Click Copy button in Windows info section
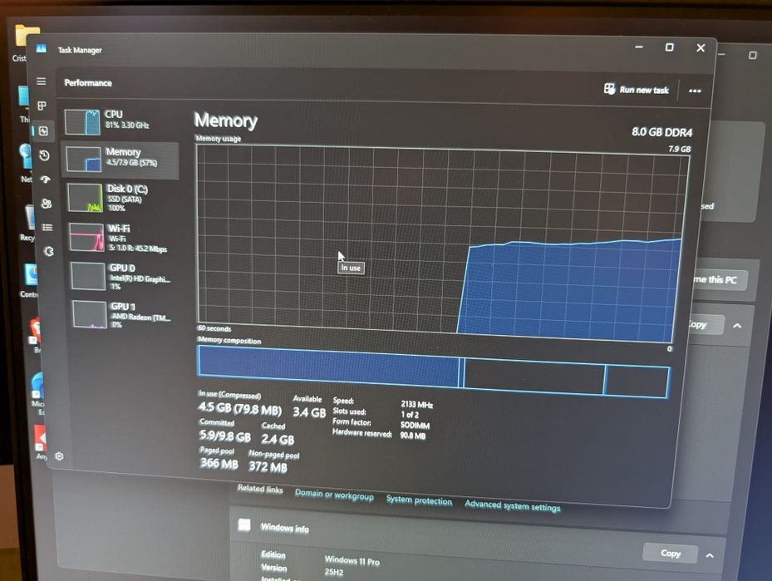The image size is (772, 581). (x=670, y=553)
